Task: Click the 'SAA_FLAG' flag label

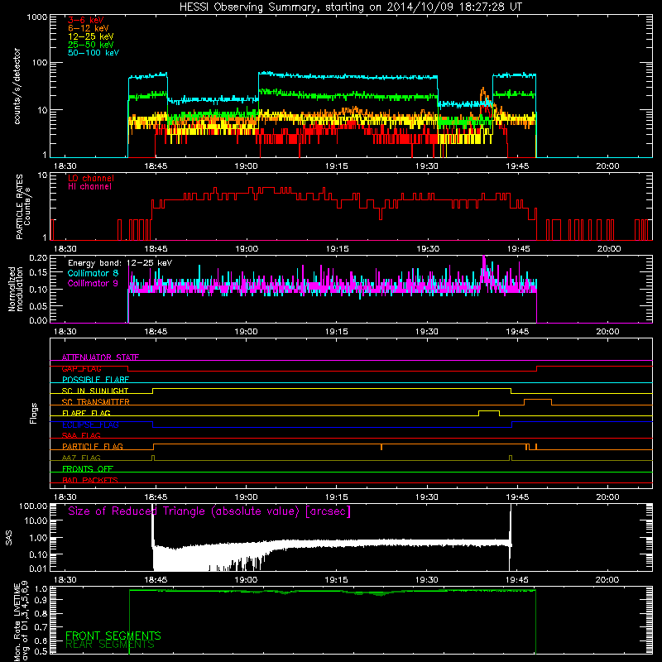Action: coord(81,435)
